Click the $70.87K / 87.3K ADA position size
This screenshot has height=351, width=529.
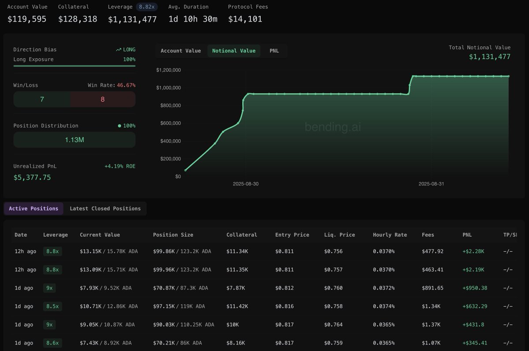click(180, 288)
